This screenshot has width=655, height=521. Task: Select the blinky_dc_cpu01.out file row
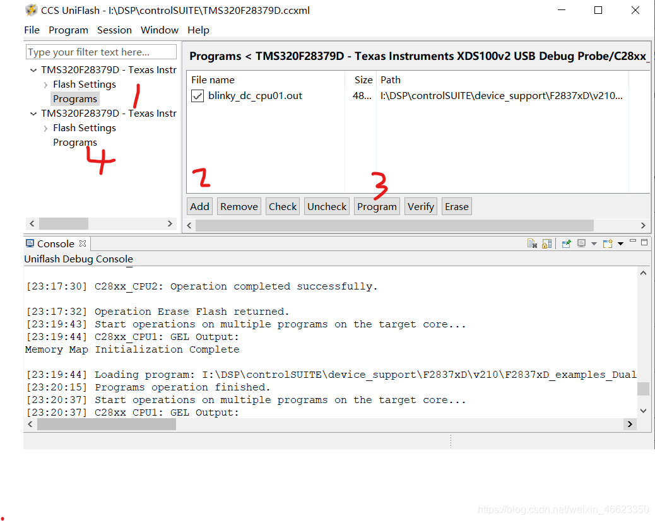coord(255,96)
